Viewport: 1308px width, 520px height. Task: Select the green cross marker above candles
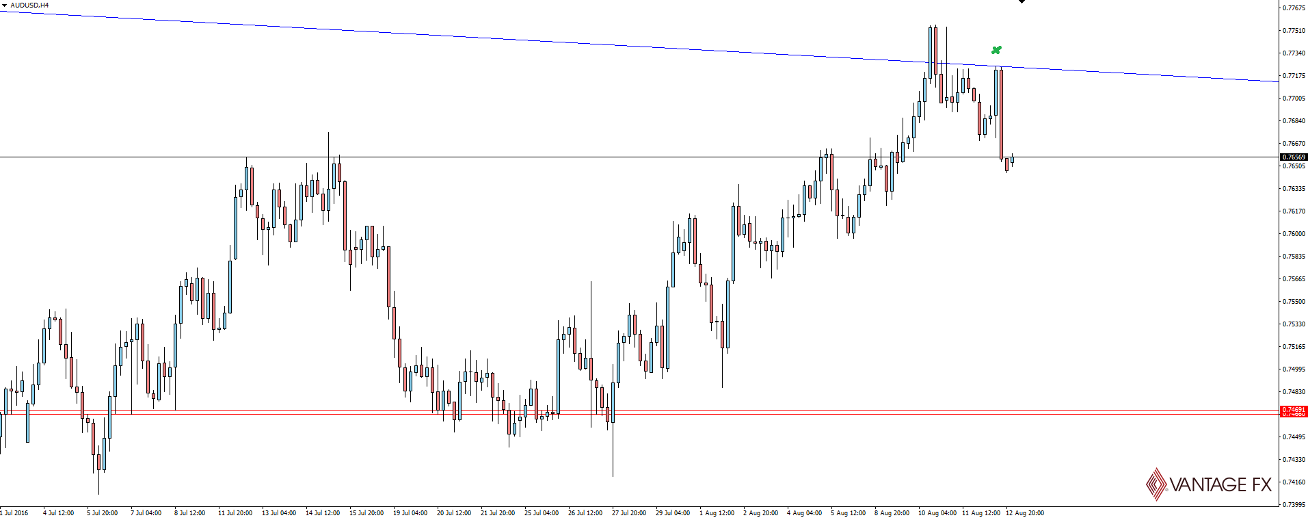(x=996, y=50)
